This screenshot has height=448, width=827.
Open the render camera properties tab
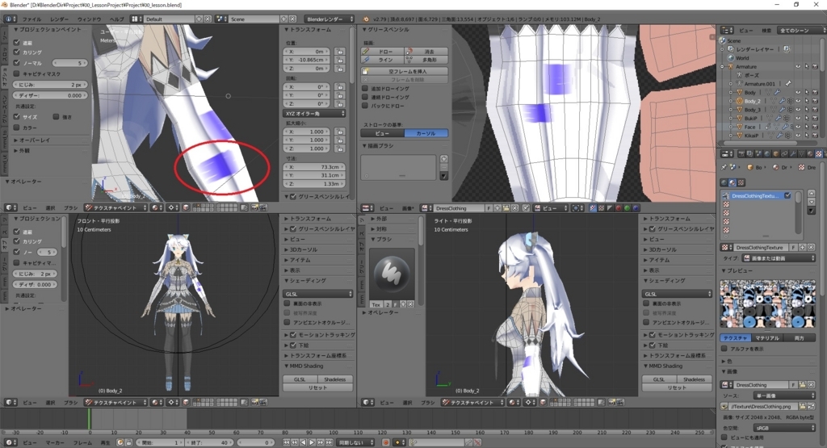741,154
